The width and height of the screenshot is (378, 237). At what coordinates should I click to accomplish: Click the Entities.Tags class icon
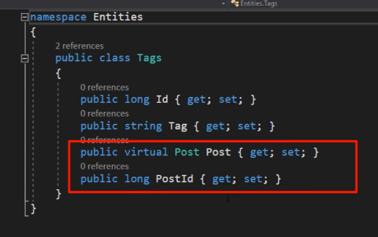point(235,3)
